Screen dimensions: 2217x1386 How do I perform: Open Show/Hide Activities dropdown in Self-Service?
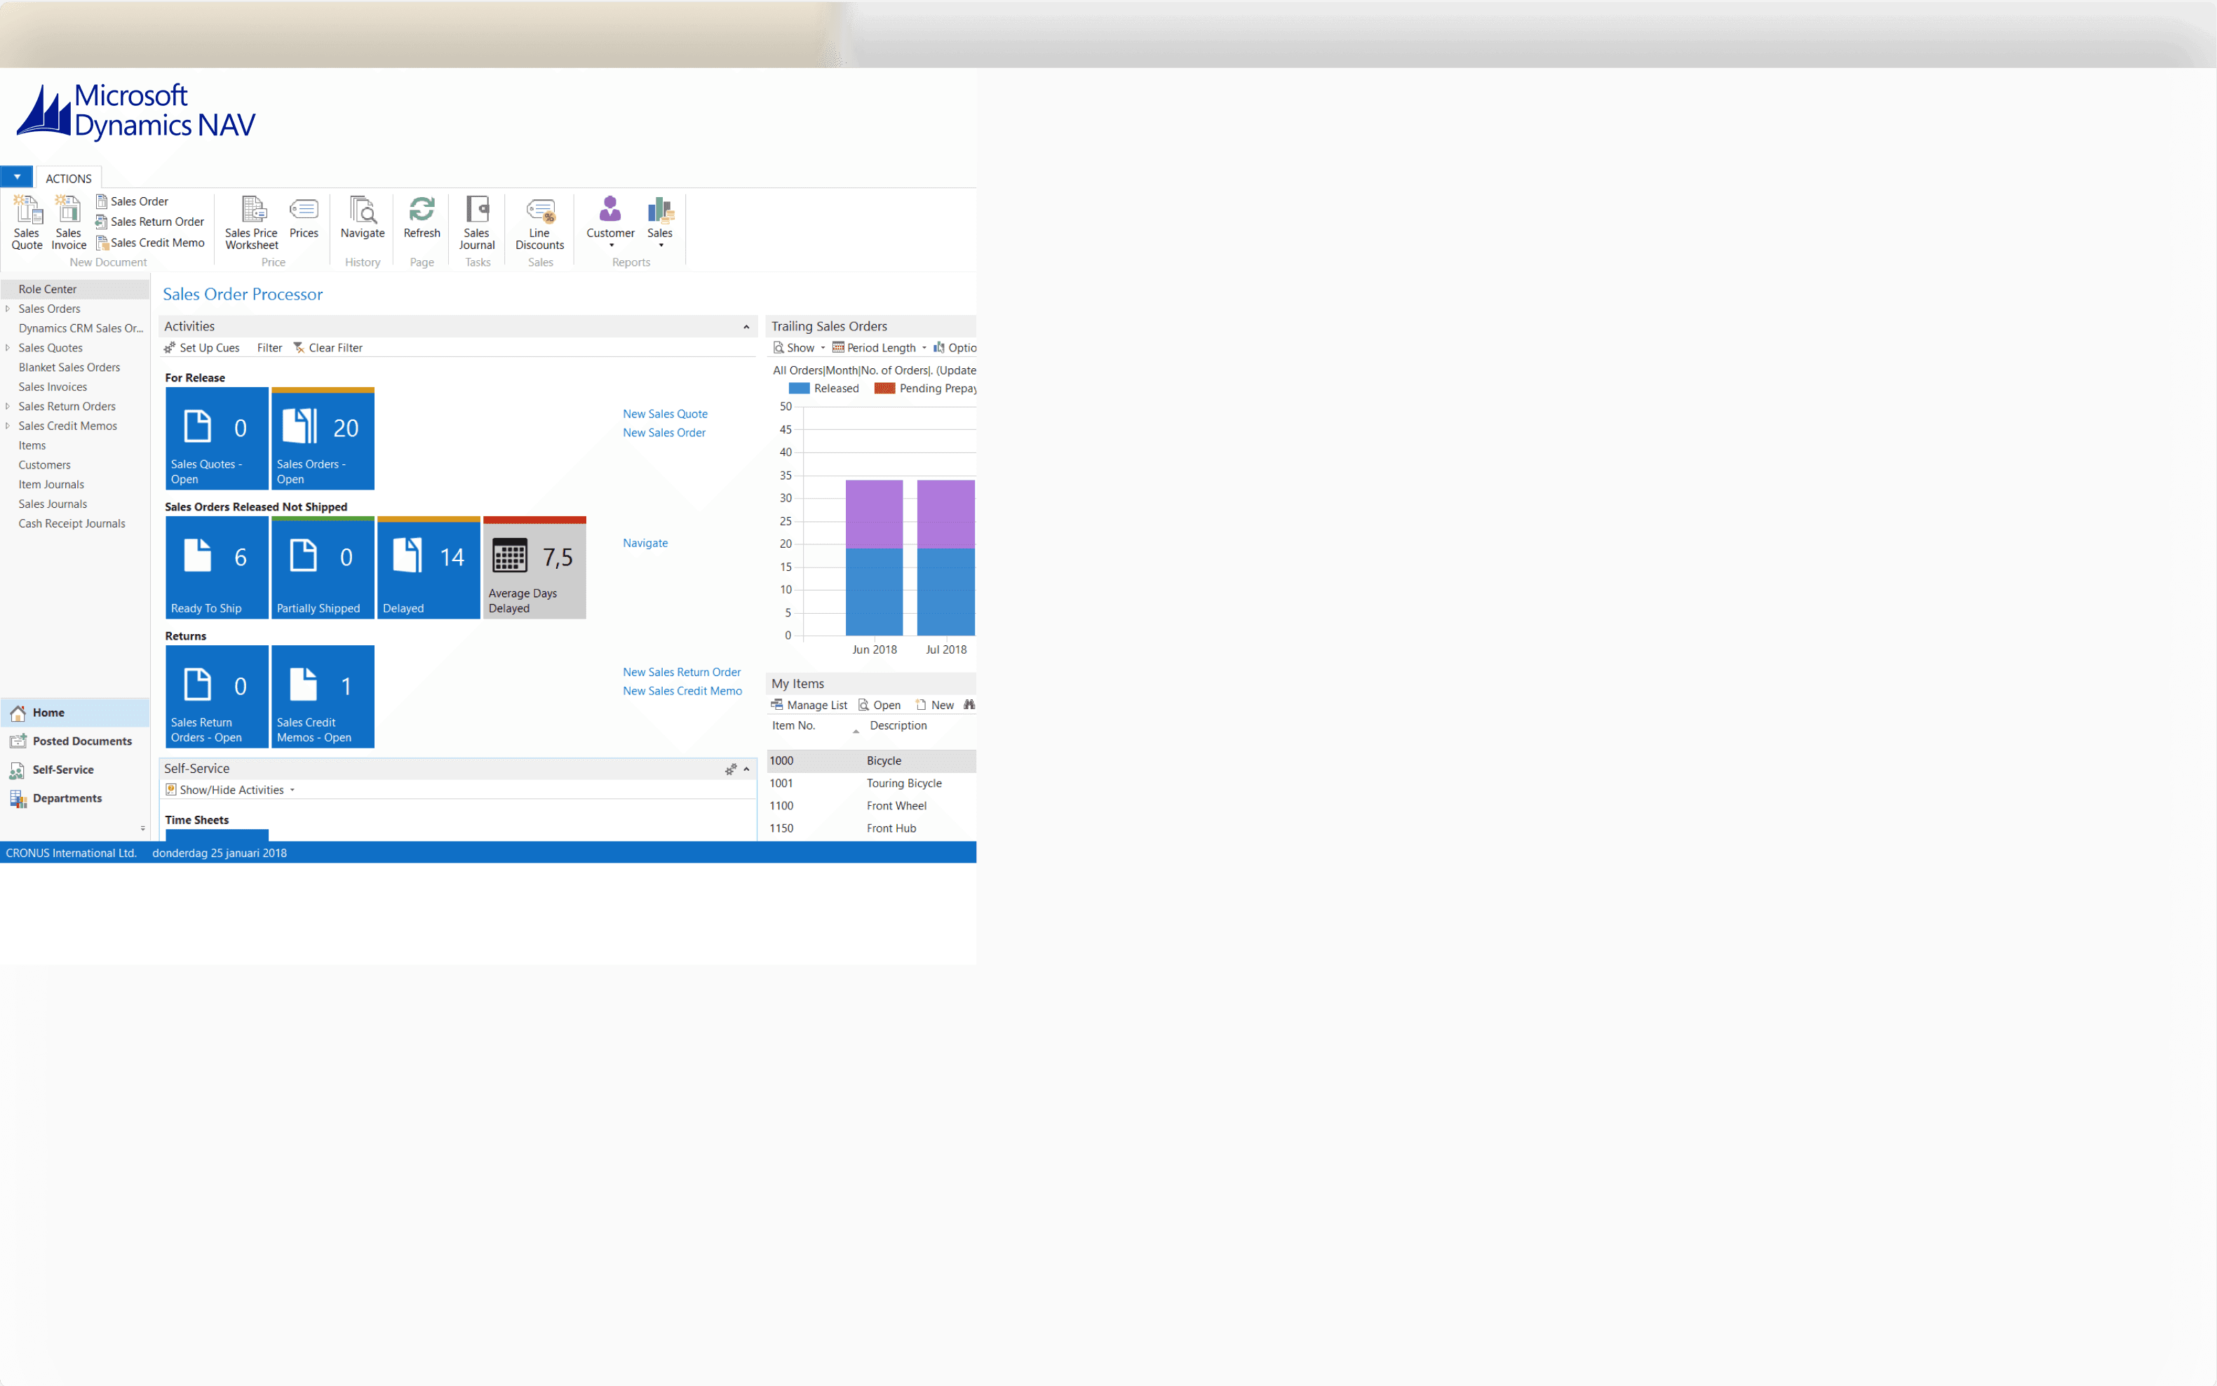(230, 790)
